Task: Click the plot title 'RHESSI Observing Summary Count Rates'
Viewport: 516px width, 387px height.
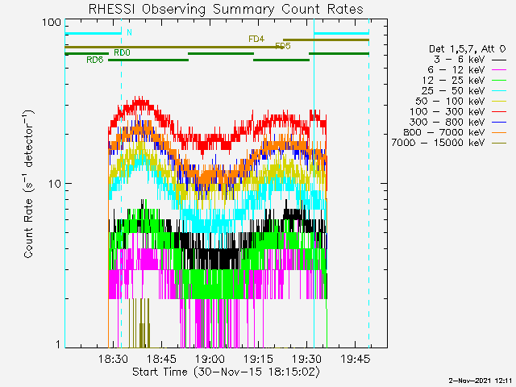Action: 226,9
